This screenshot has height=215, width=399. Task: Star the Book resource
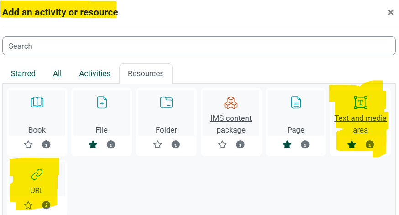click(x=28, y=145)
